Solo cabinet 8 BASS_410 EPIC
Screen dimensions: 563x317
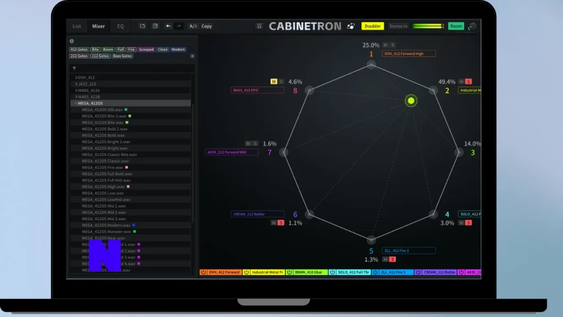coord(281,82)
